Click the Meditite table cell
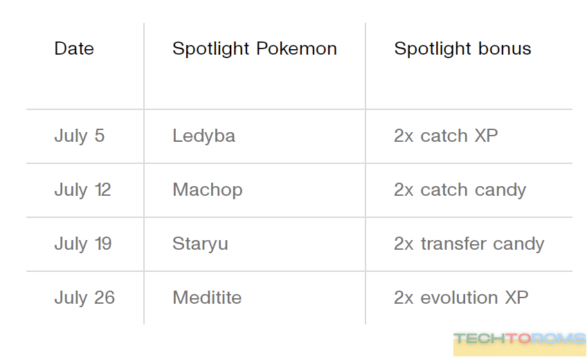Viewport: 587px width, 357px height. click(x=207, y=297)
